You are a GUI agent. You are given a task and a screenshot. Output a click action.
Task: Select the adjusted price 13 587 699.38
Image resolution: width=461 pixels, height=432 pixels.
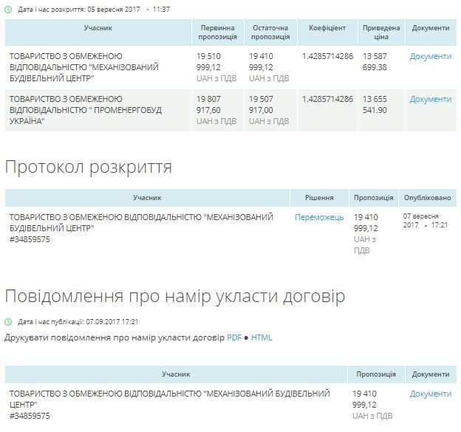pos(375,62)
